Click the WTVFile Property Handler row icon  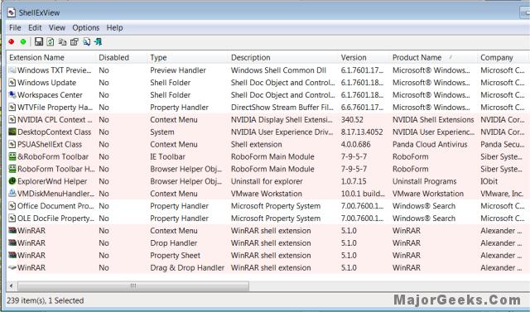click(12, 108)
